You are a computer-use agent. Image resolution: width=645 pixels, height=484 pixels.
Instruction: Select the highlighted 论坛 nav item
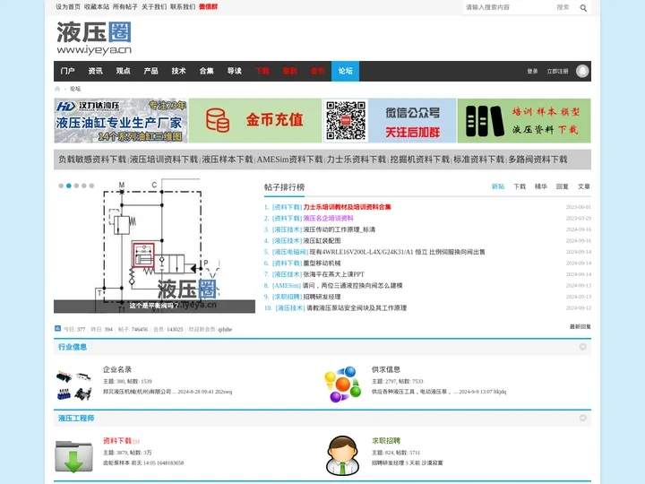tap(345, 71)
